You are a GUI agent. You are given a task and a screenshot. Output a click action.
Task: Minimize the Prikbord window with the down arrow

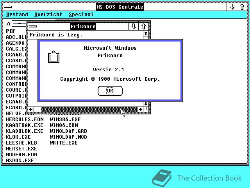click(x=133, y=26)
